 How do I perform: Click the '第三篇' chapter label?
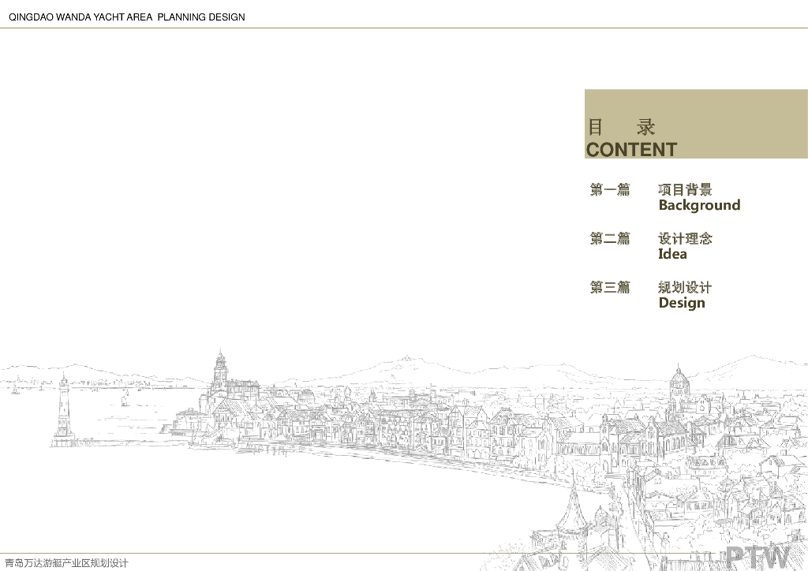coord(610,287)
